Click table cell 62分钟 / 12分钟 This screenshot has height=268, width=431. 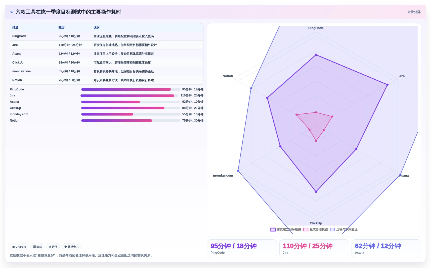point(69,54)
